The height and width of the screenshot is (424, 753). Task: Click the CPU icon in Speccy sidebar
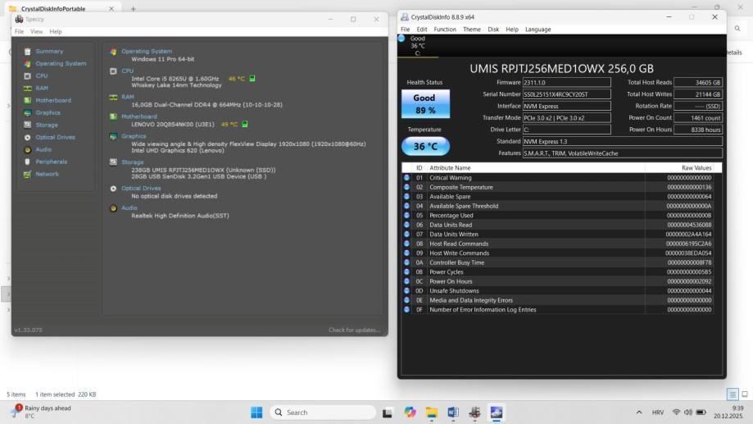coord(27,76)
